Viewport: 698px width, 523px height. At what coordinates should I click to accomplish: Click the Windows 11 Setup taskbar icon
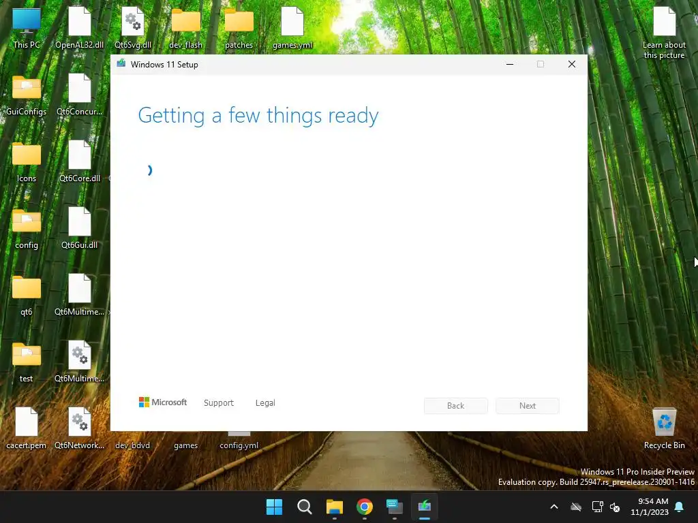pyautogui.click(x=424, y=507)
